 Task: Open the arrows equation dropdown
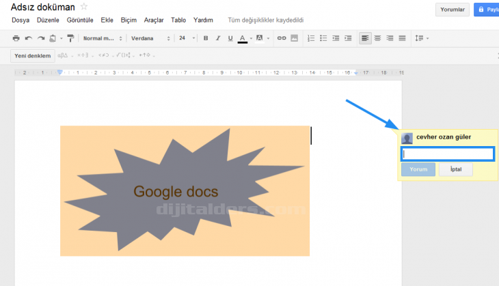tap(147, 55)
